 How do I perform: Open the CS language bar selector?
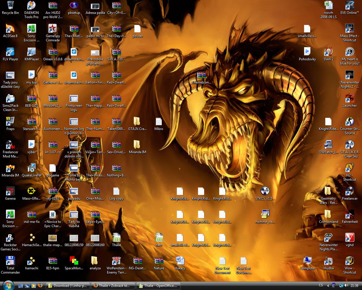click(321, 285)
